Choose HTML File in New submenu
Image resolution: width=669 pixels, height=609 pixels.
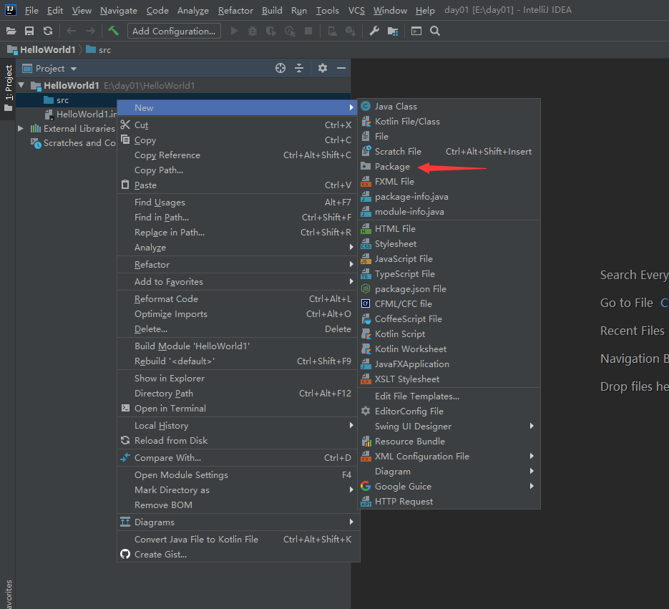coord(449,229)
